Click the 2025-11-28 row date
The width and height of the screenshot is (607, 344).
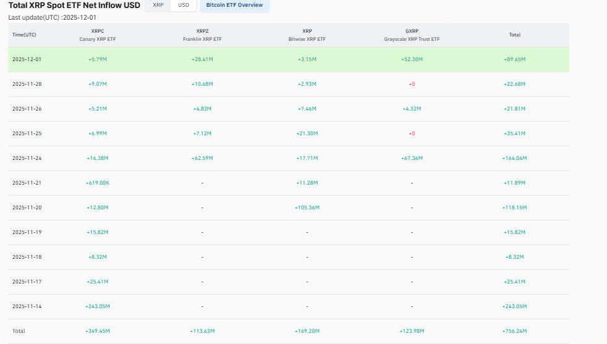[27, 84]
